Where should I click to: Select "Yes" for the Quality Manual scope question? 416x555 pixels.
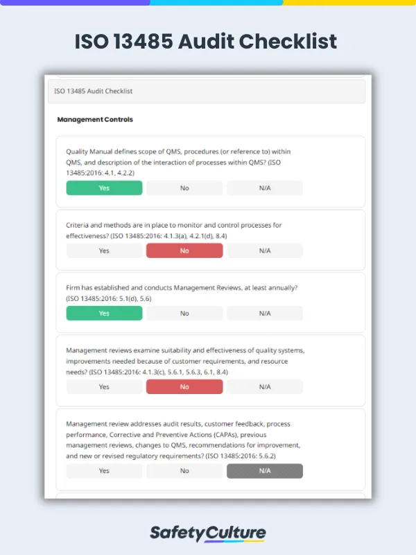click(104, 187)
